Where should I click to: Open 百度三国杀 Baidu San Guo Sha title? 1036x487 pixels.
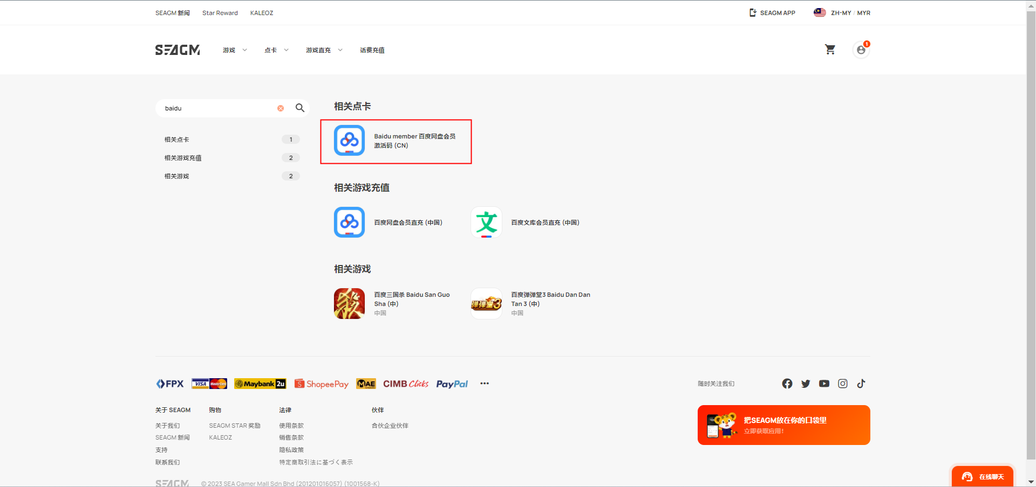point(412,299)
